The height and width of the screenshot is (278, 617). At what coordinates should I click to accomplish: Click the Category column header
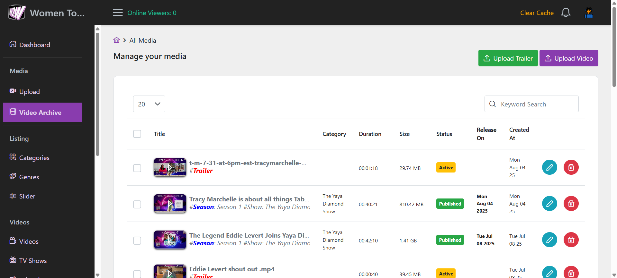(334, 134)
